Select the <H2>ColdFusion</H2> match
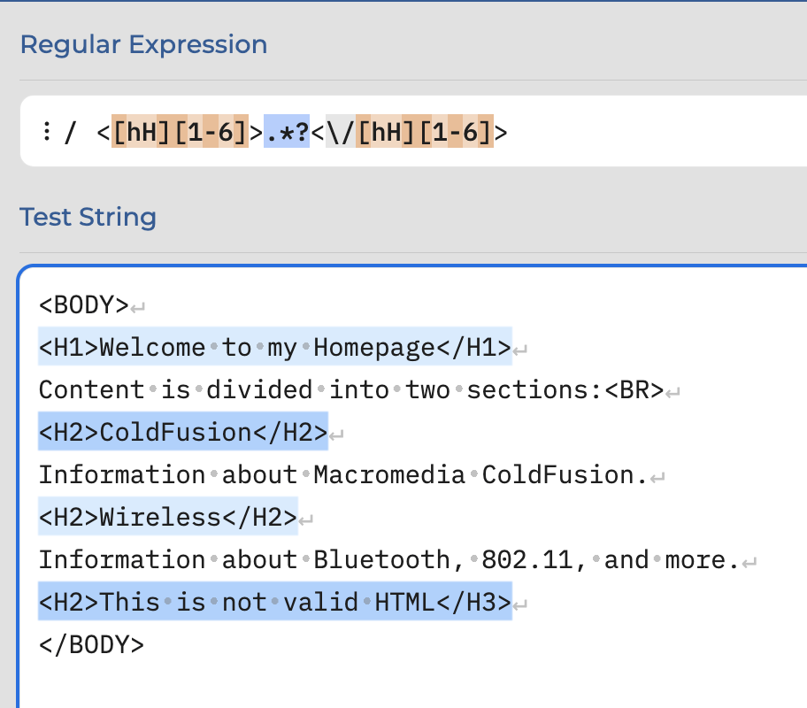 tap(183, 432)
